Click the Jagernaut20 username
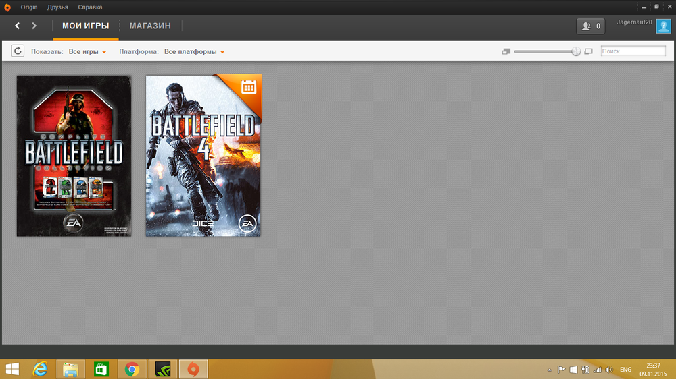676x379 pixels. point(634,22)
